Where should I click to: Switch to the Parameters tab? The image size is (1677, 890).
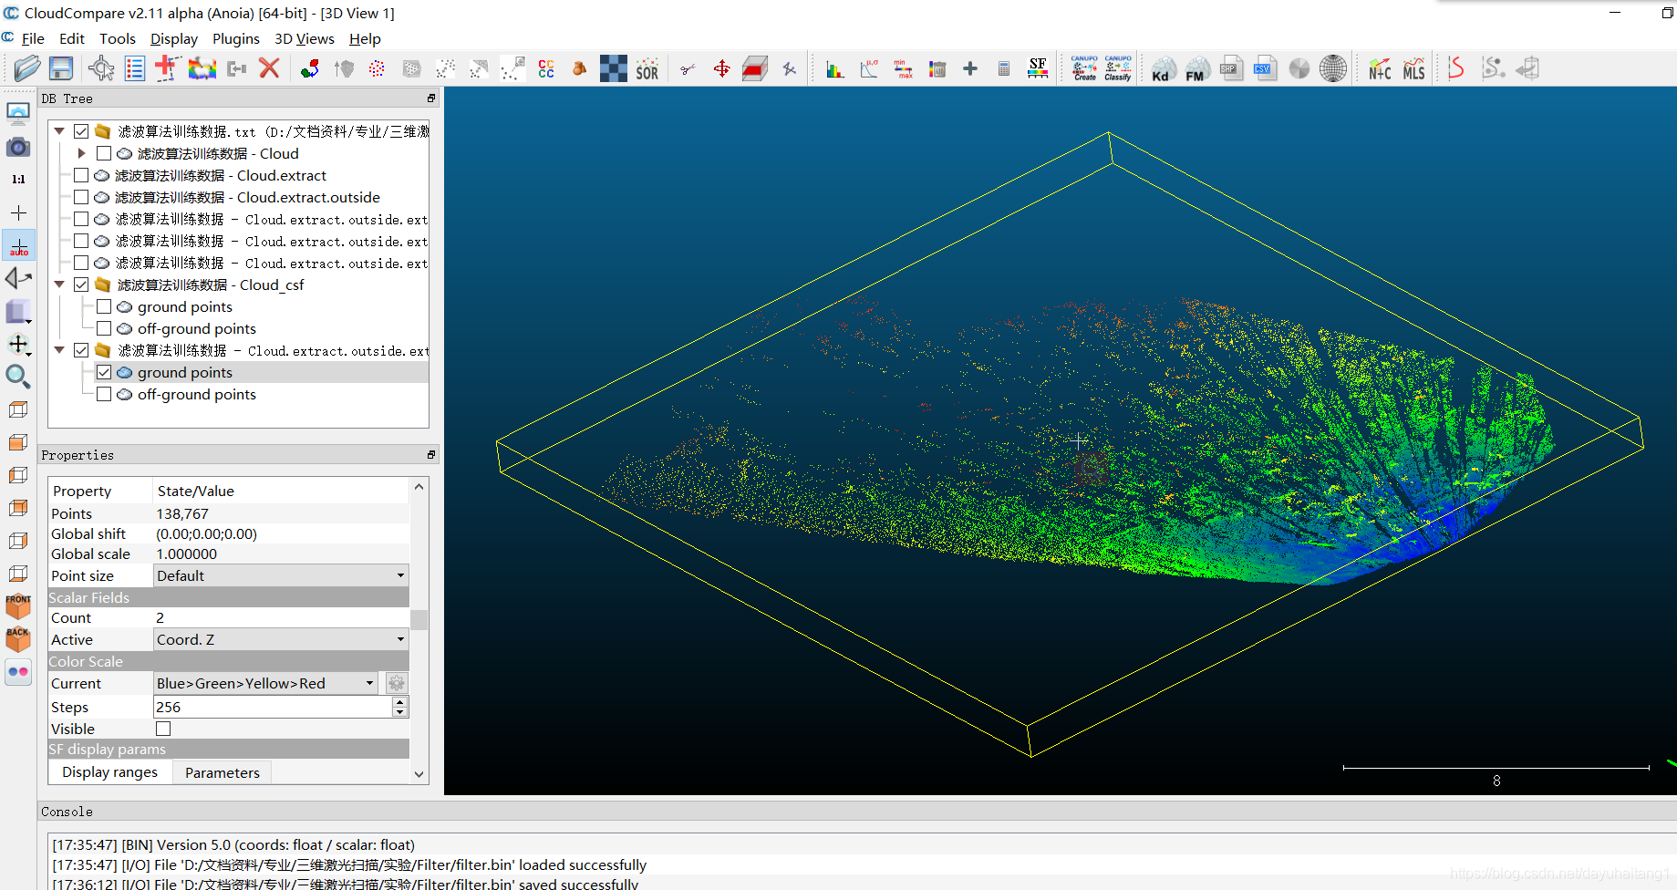pyautogui.click(x=223, y=772)
